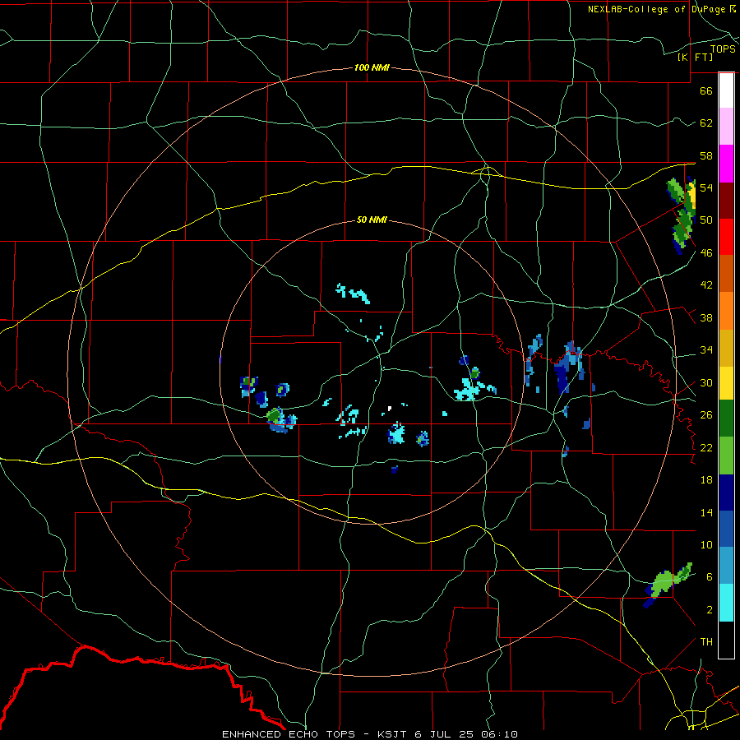Click the "TOPS" legend title
The width and height of the screenshot is (740, 740).
(723, 49)
